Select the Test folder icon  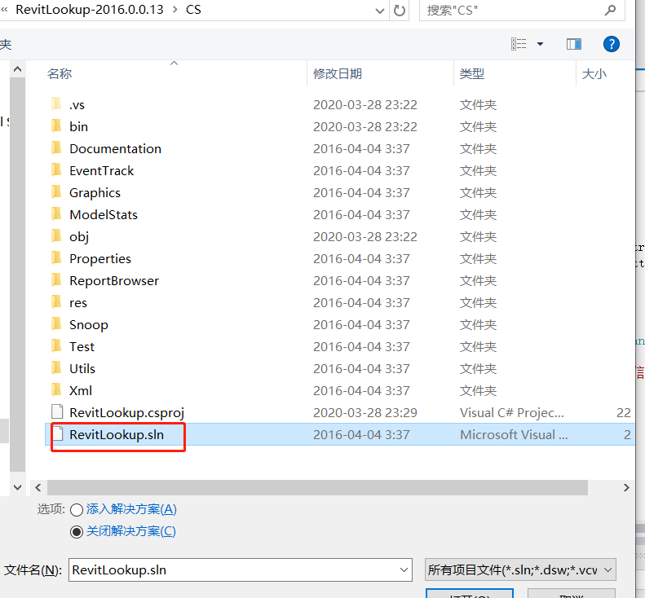pos(56,345)
